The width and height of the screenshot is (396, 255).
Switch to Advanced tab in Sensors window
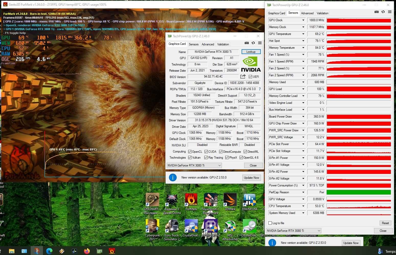pyautogui.click(x=307, y=13)
